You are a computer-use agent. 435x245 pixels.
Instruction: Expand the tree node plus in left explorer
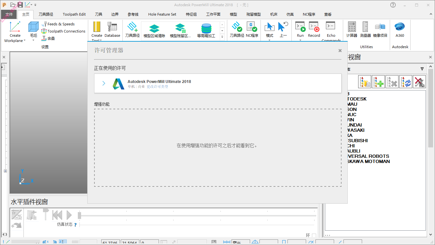(5, 171)
